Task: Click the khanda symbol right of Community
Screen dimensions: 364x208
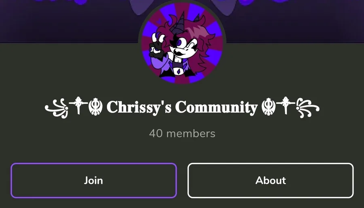Action: [269, 107]
